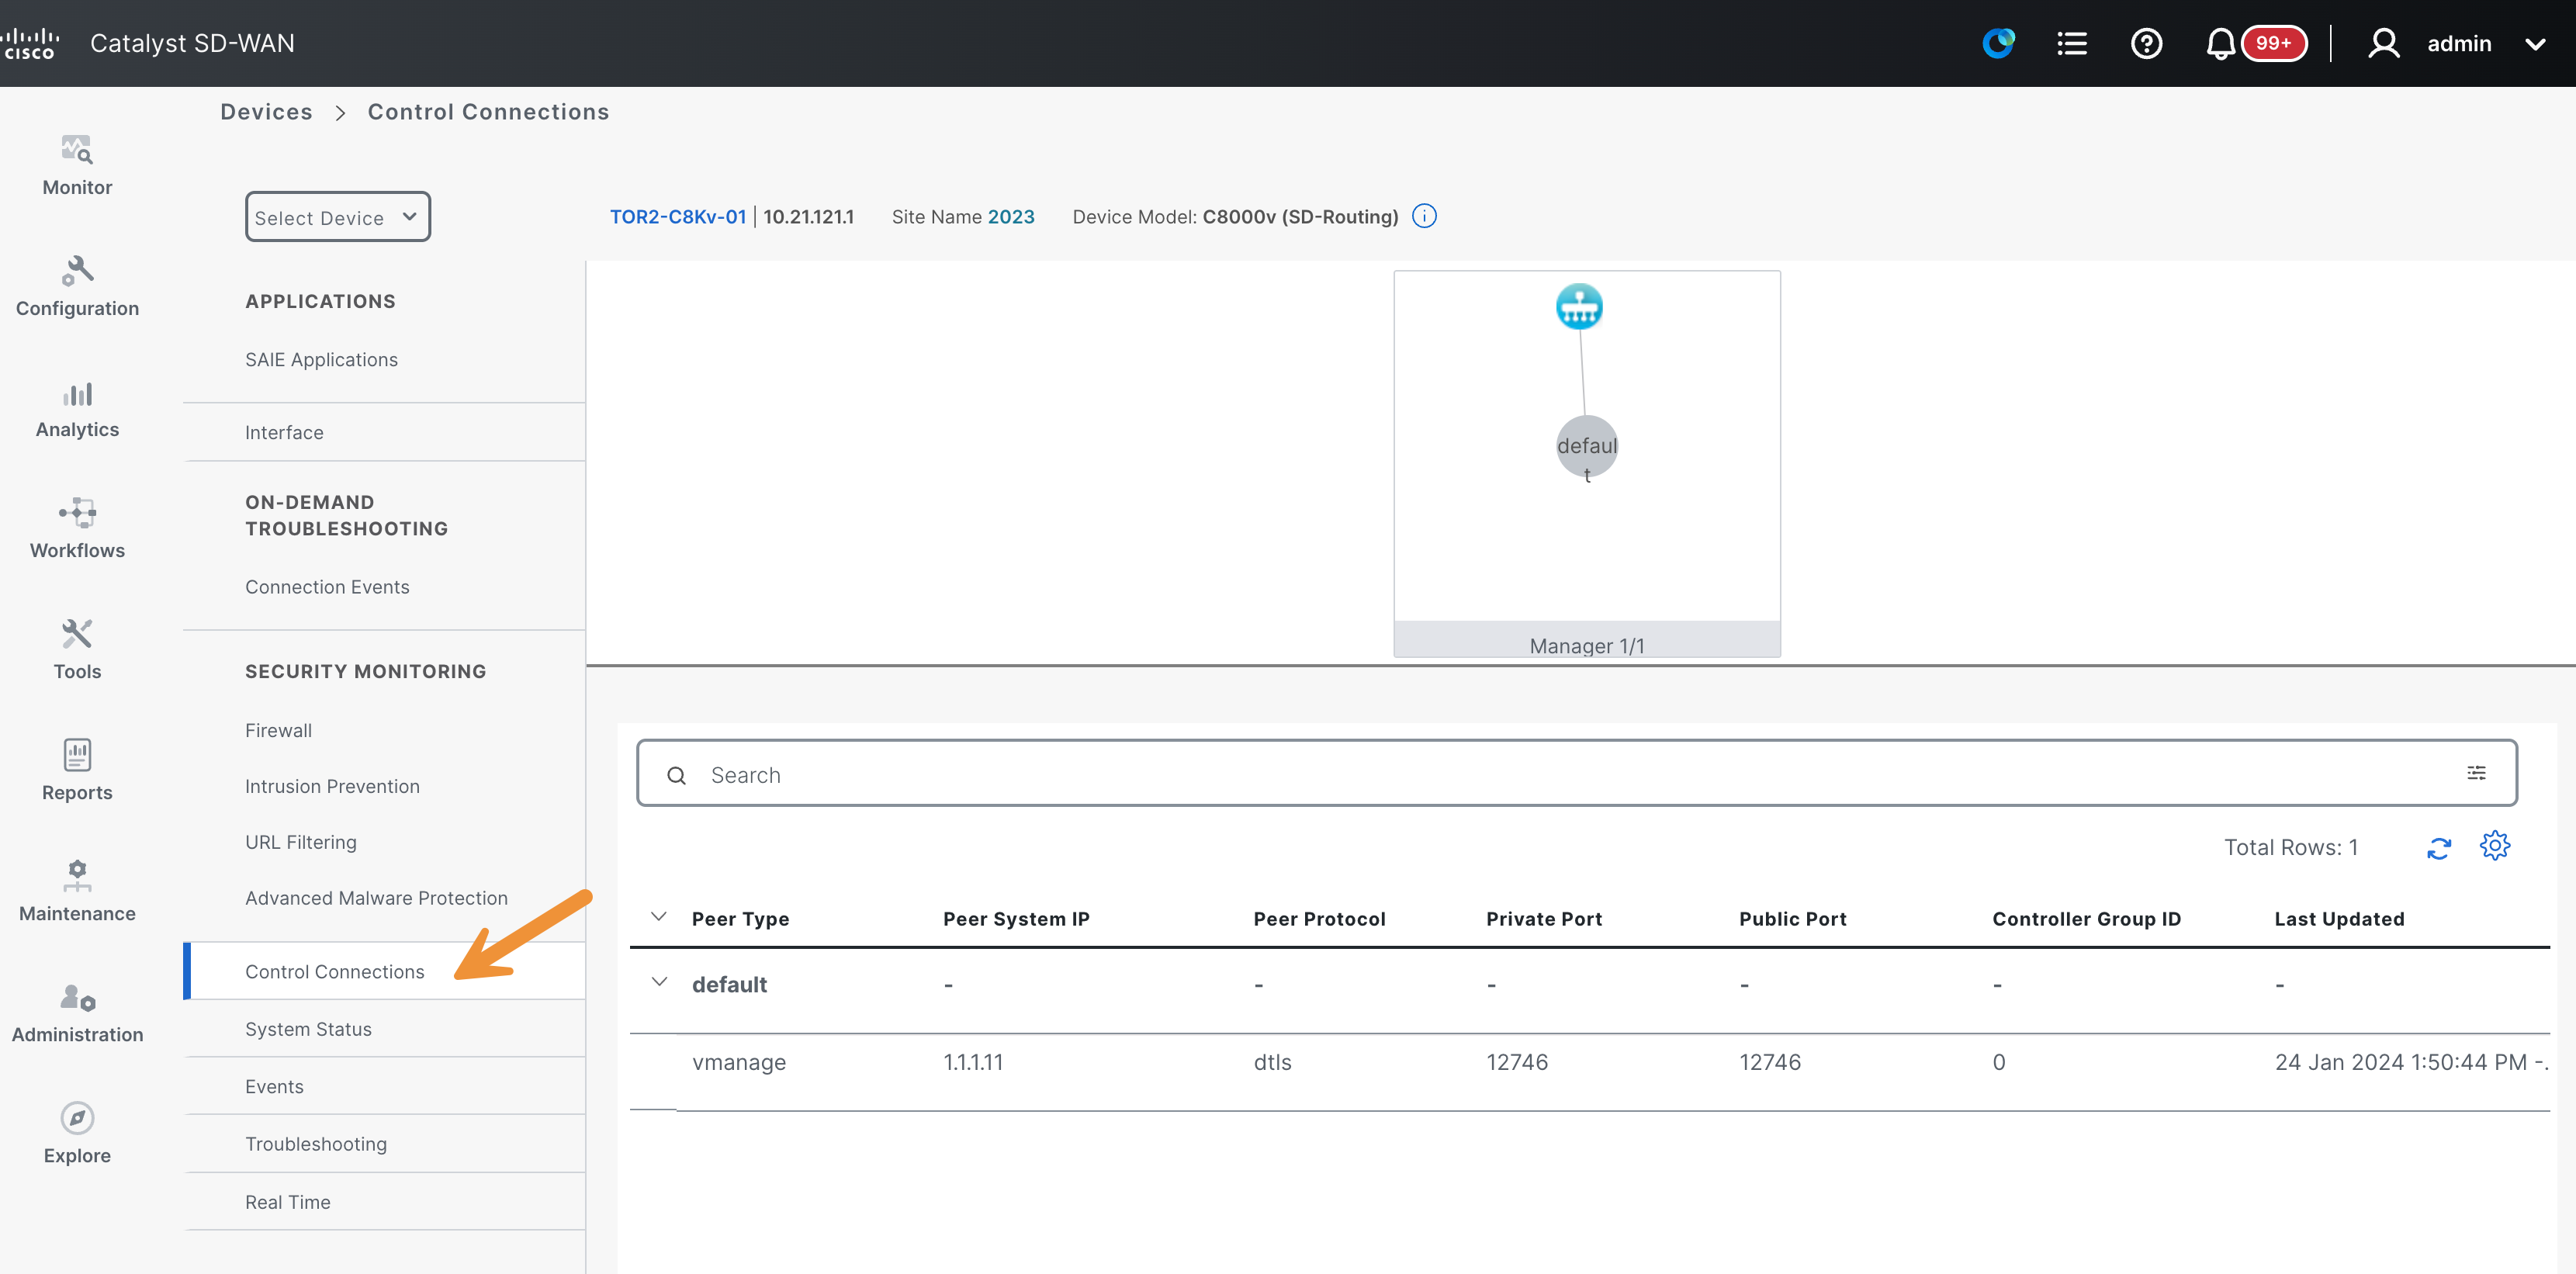Viewport: 2576px width, 1274px height.
Task: Open the Configuration wrench icon
Action: click(x=77, y=271)
